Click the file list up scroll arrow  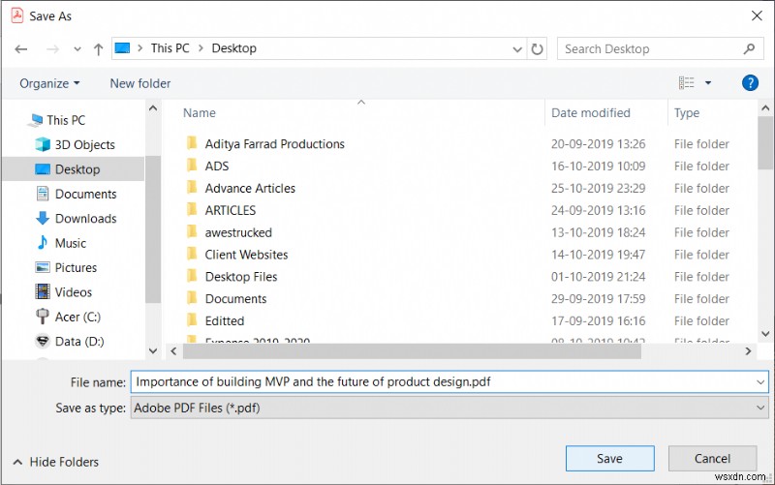(x=765, y=107)
